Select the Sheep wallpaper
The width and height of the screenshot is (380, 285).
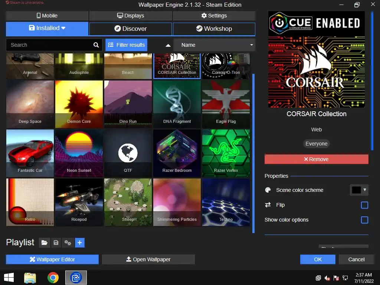click(128, 202)
